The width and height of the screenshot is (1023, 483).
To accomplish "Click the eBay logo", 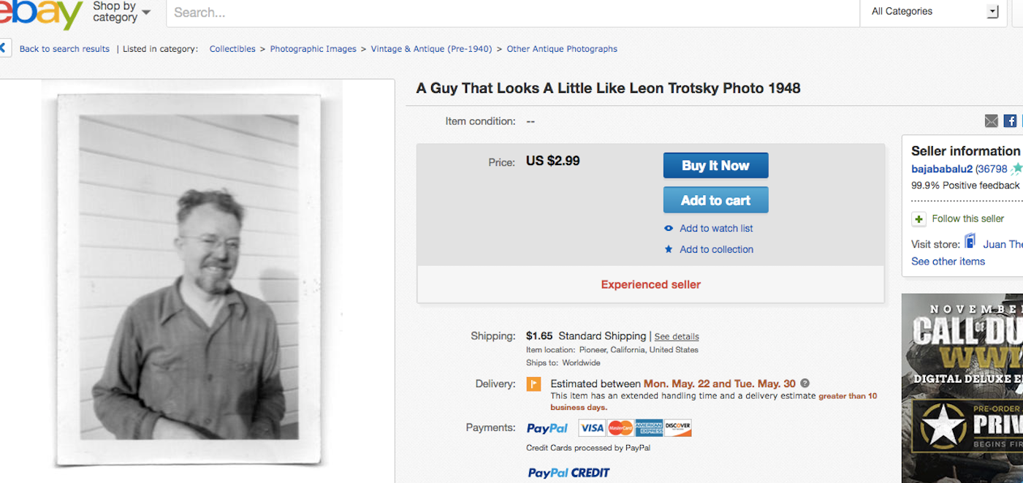I will pos(40,13).
